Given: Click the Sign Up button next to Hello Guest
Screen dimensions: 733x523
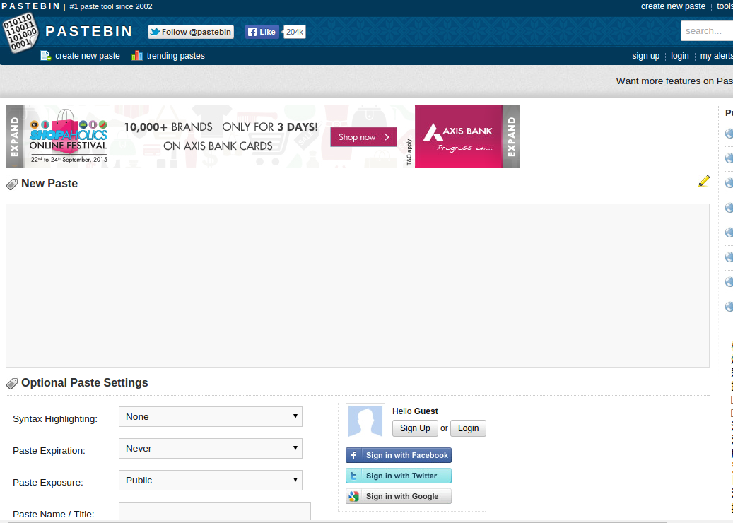Looking at the screenshot, I should (x=415, y=428).
